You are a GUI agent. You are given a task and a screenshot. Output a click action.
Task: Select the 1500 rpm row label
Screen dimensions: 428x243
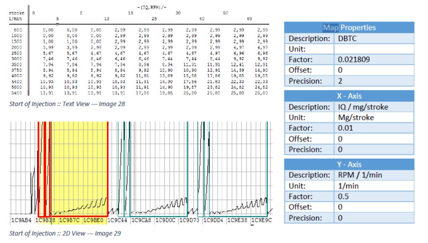click(17, 42)
